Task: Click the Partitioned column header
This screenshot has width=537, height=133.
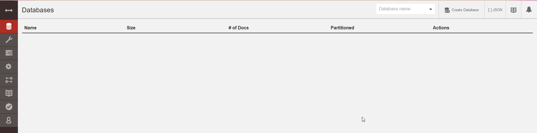Action: (x=342, y=28)
